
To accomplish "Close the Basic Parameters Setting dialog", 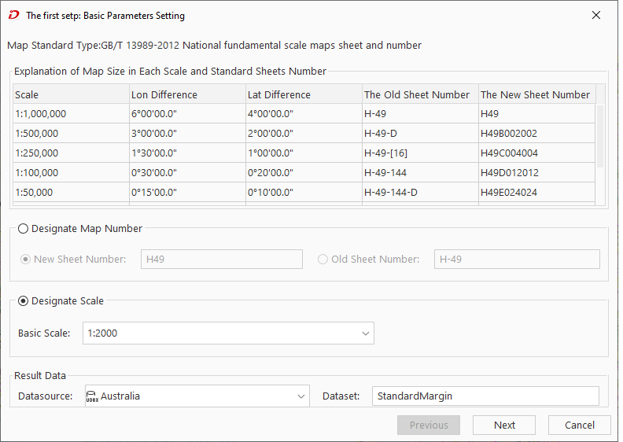I will [595, 15].
